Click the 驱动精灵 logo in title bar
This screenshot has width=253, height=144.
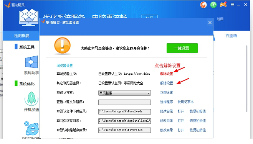[x=7, y=5]
